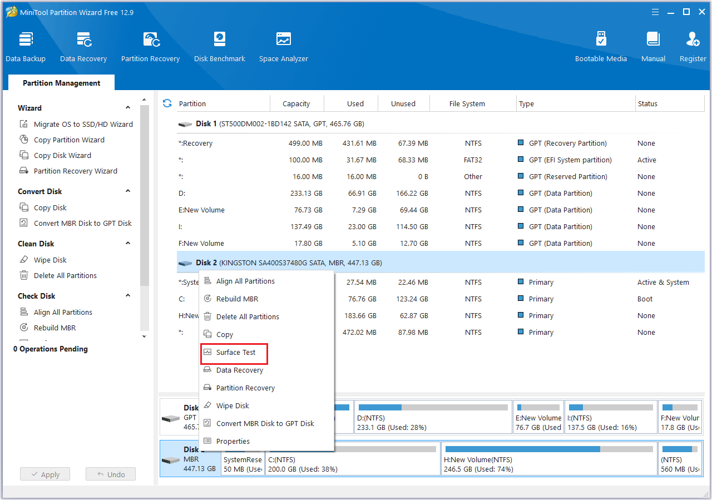Click the Boot status in the C: row

[645, 299]
